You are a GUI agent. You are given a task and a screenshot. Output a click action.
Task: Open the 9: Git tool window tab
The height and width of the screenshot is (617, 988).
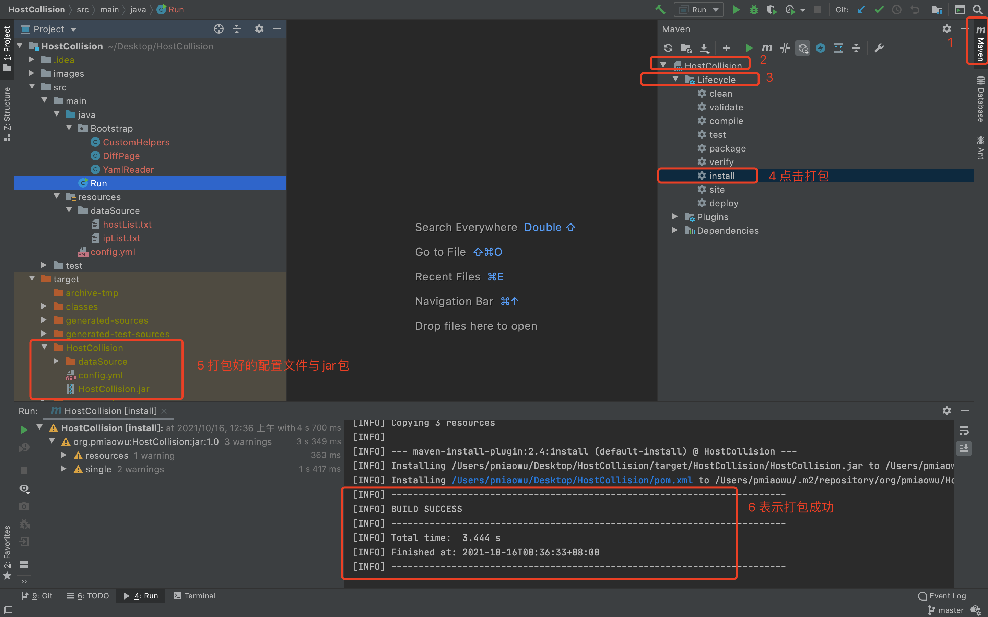[x=37, y=596]
